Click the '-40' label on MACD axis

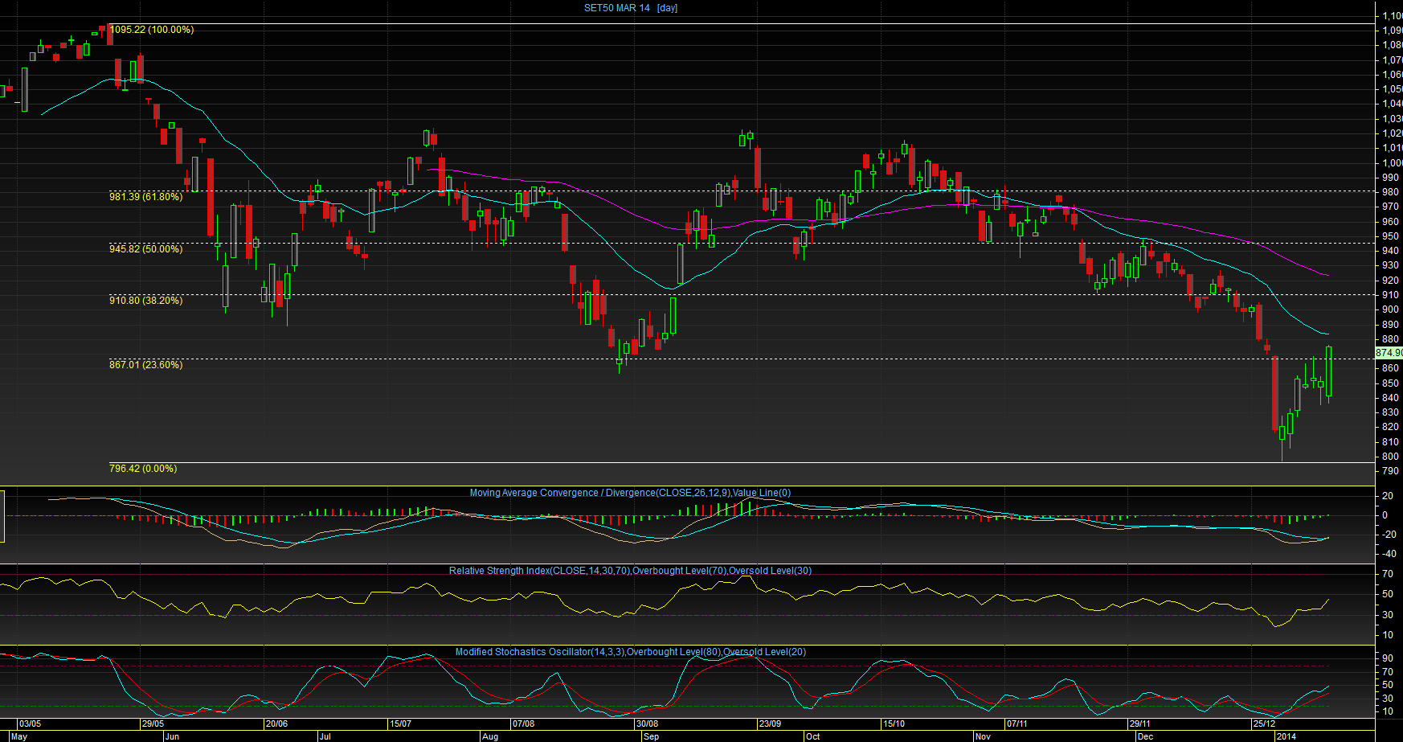[1389, 554]
